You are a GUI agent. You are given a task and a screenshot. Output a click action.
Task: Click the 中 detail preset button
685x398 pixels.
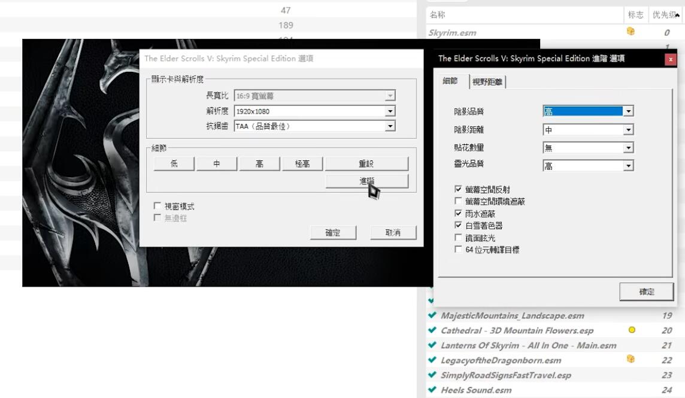[217, 164]
